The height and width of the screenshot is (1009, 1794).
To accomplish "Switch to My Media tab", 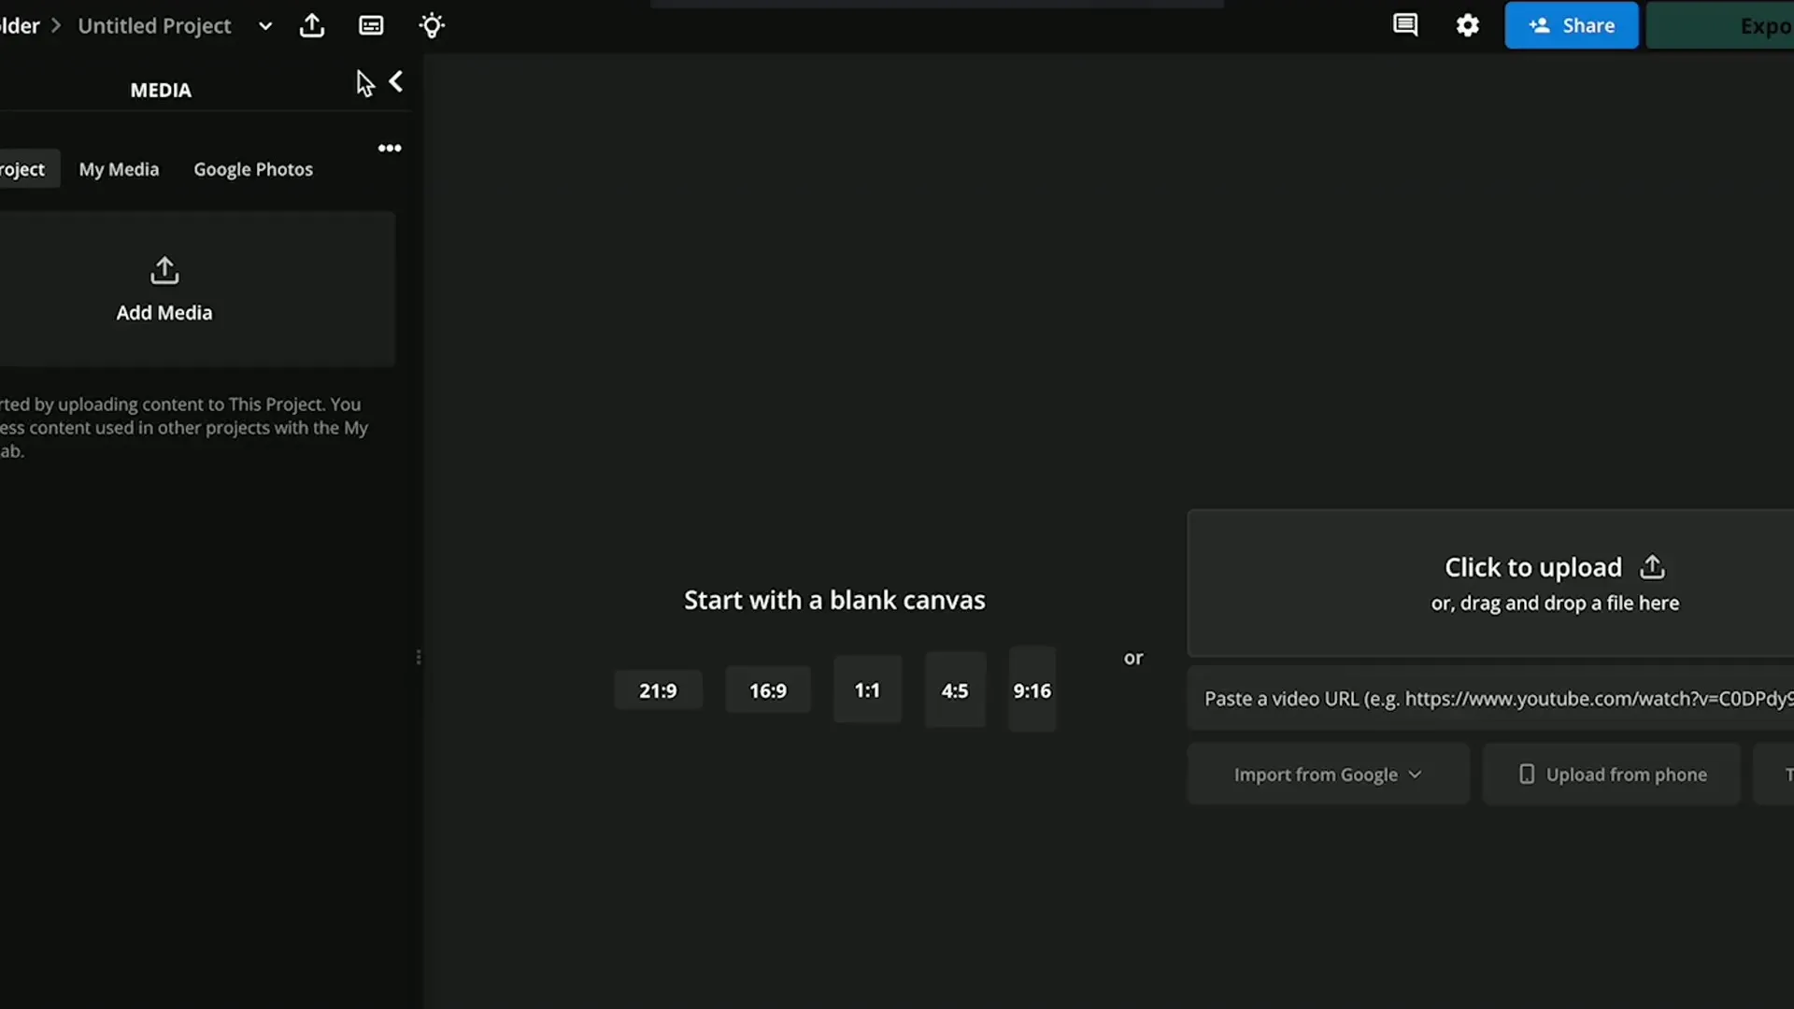I will [x=119, y=169].
